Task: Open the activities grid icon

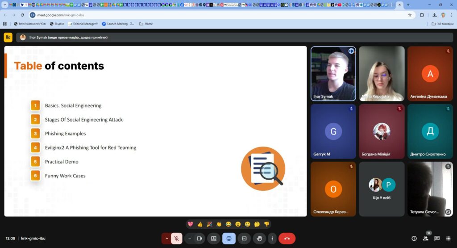Action: click(449, 239)
